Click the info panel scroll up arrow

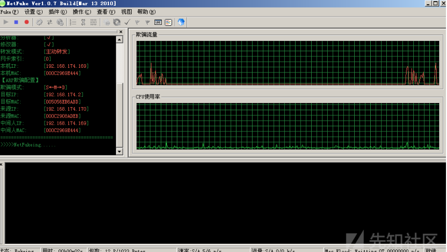click(120, 39)
